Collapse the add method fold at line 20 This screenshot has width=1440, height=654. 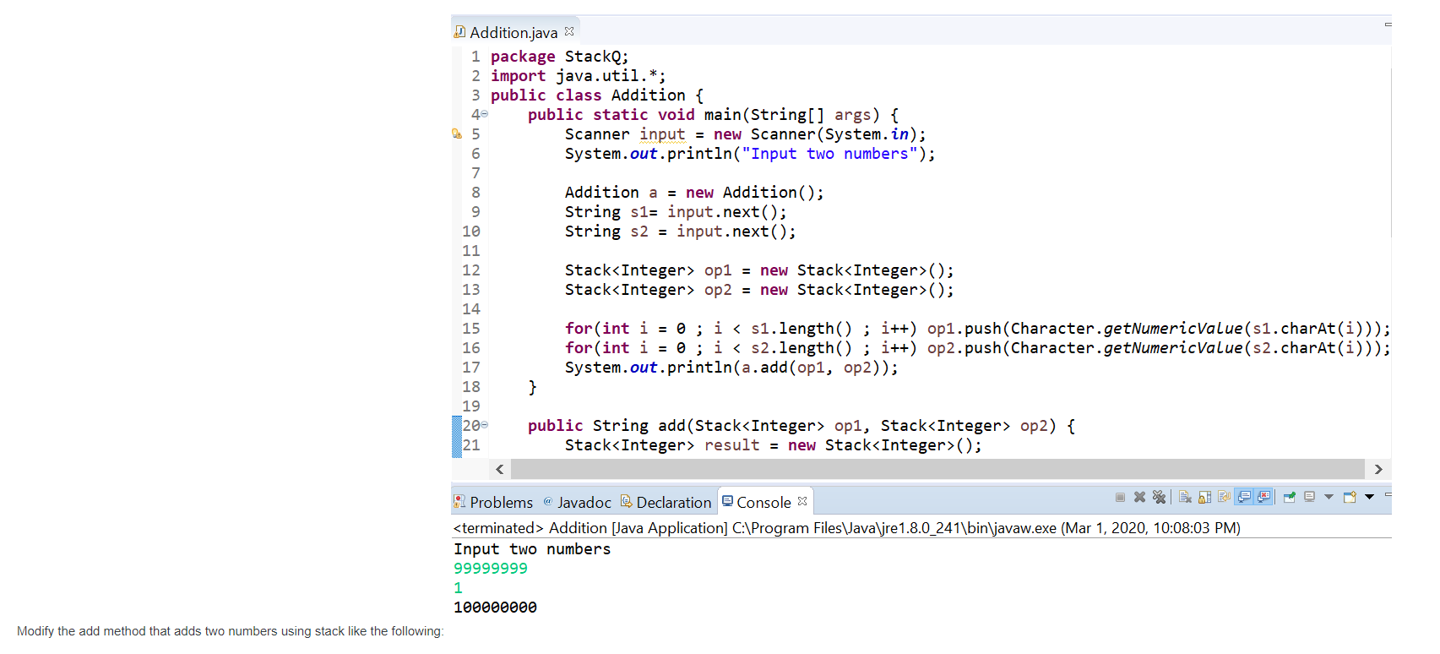tap(485, 425)
